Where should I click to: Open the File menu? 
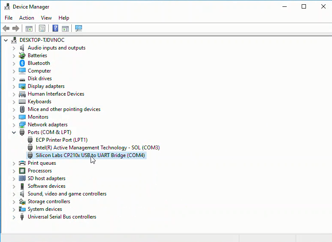pyautogui.click(x=9, y=18)
